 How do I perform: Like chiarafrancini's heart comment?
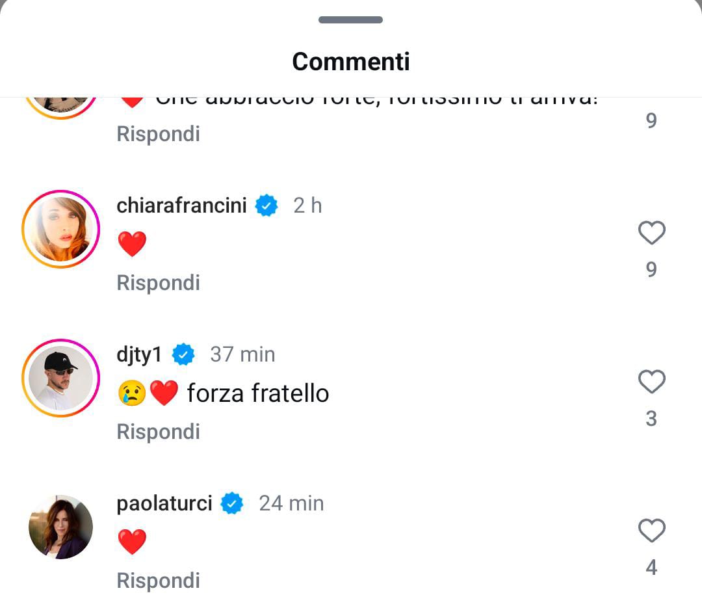click(x=651, y=233)
